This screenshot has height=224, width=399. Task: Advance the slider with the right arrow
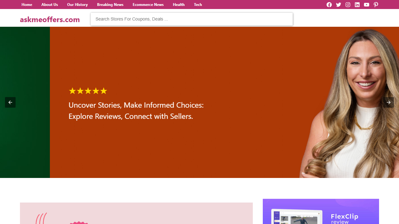coord(389,102)
